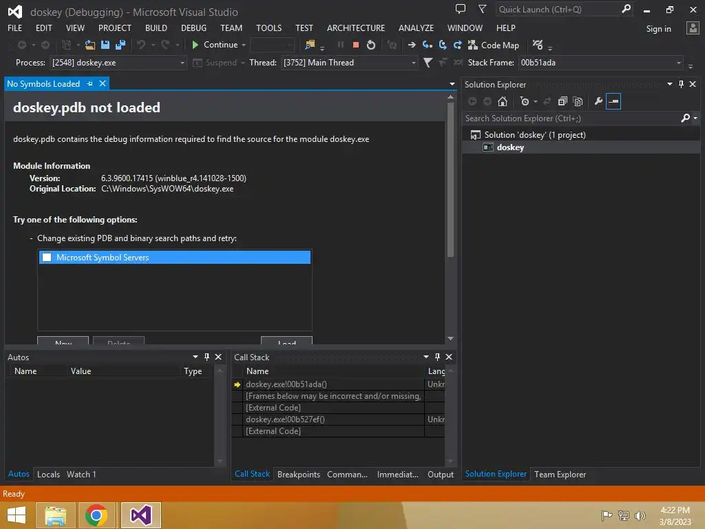Open Chrome from the taskbar
The height and width of the screenshot is (529, 705).
[x=96, y=515]
